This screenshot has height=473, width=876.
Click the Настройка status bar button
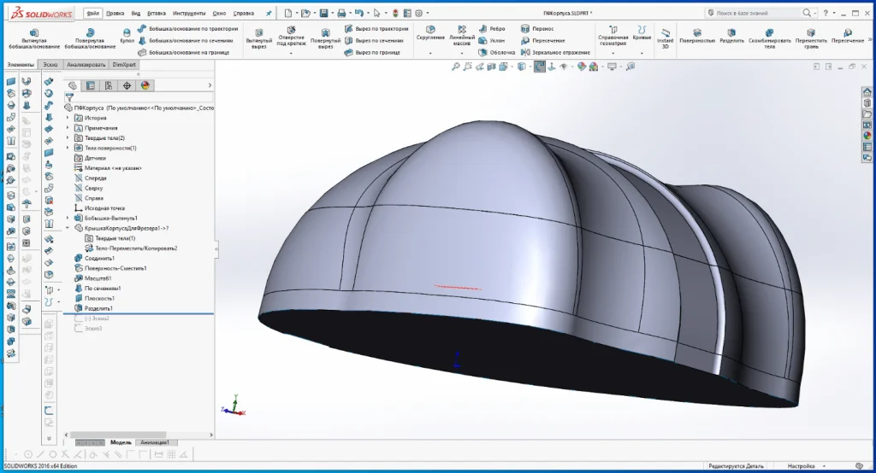click(801, 466)
